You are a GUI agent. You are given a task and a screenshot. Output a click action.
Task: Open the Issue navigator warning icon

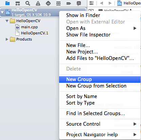38,3
